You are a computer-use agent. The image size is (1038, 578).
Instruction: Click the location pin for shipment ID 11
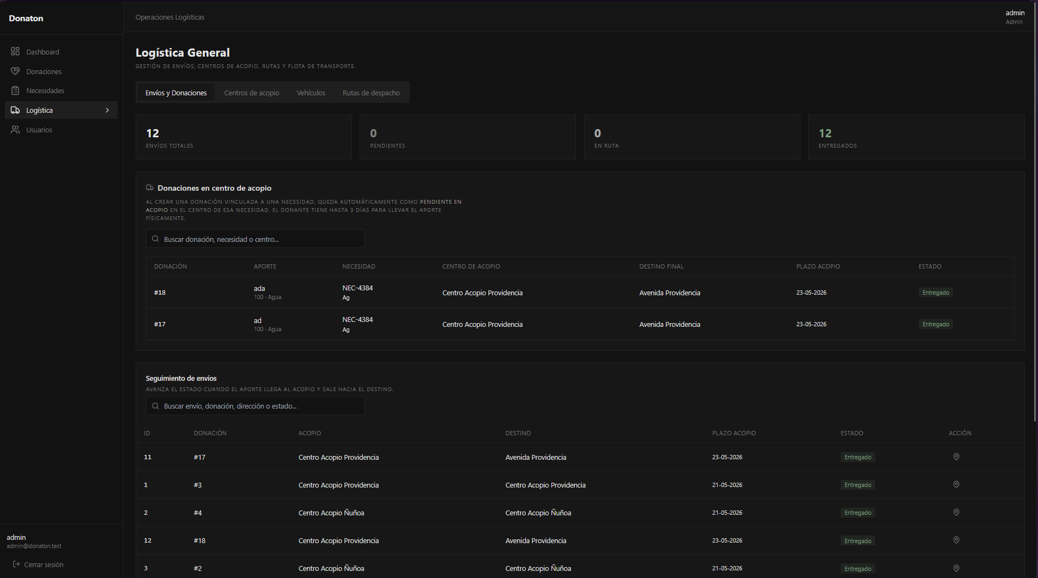point(956,457)
